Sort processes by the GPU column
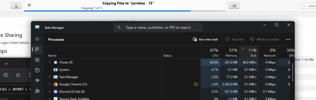316x100 pixels. [x=286, y=52]
